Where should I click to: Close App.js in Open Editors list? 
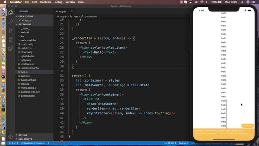(20, 20)
